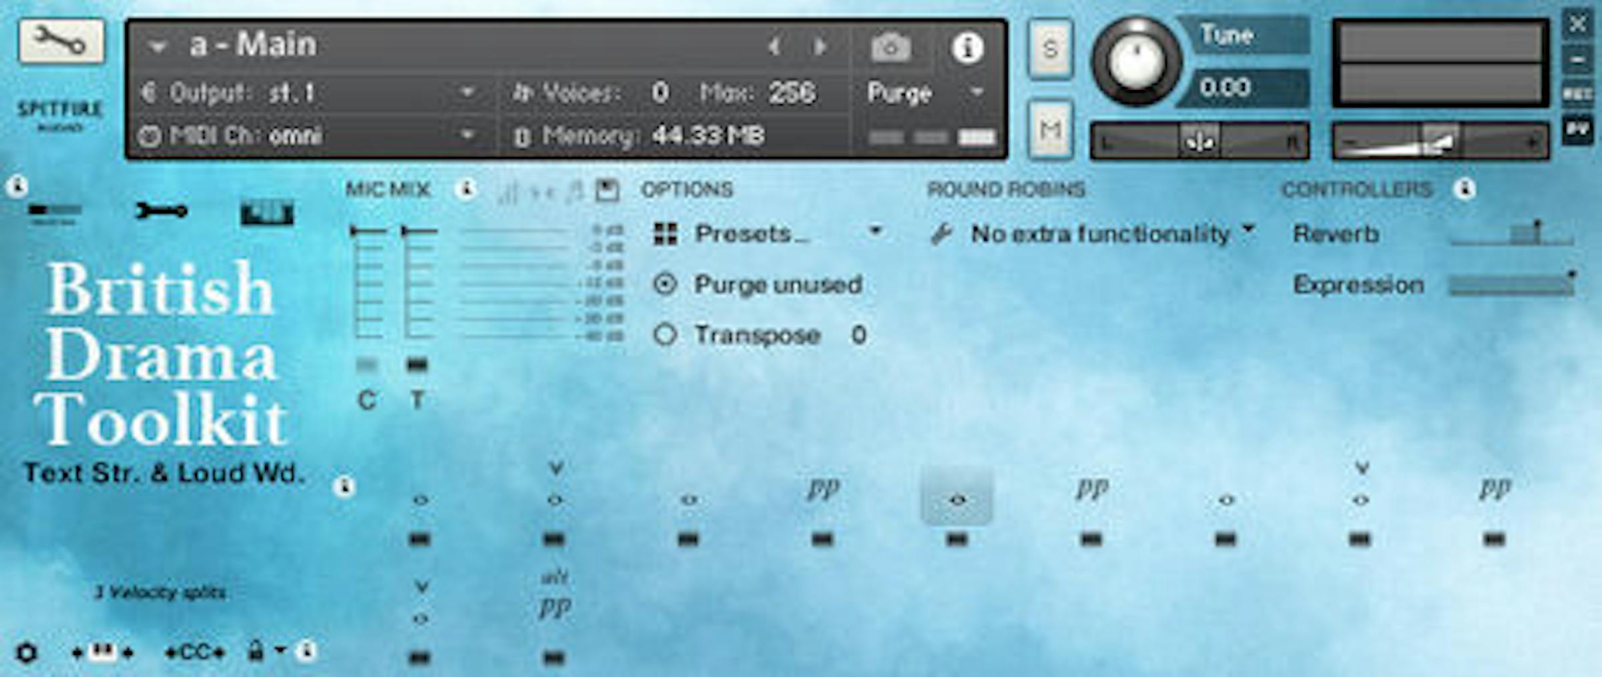Screen dimensions: 1602x677
Task: Click the info icon above the panel switcher
Action: (17, 186)
